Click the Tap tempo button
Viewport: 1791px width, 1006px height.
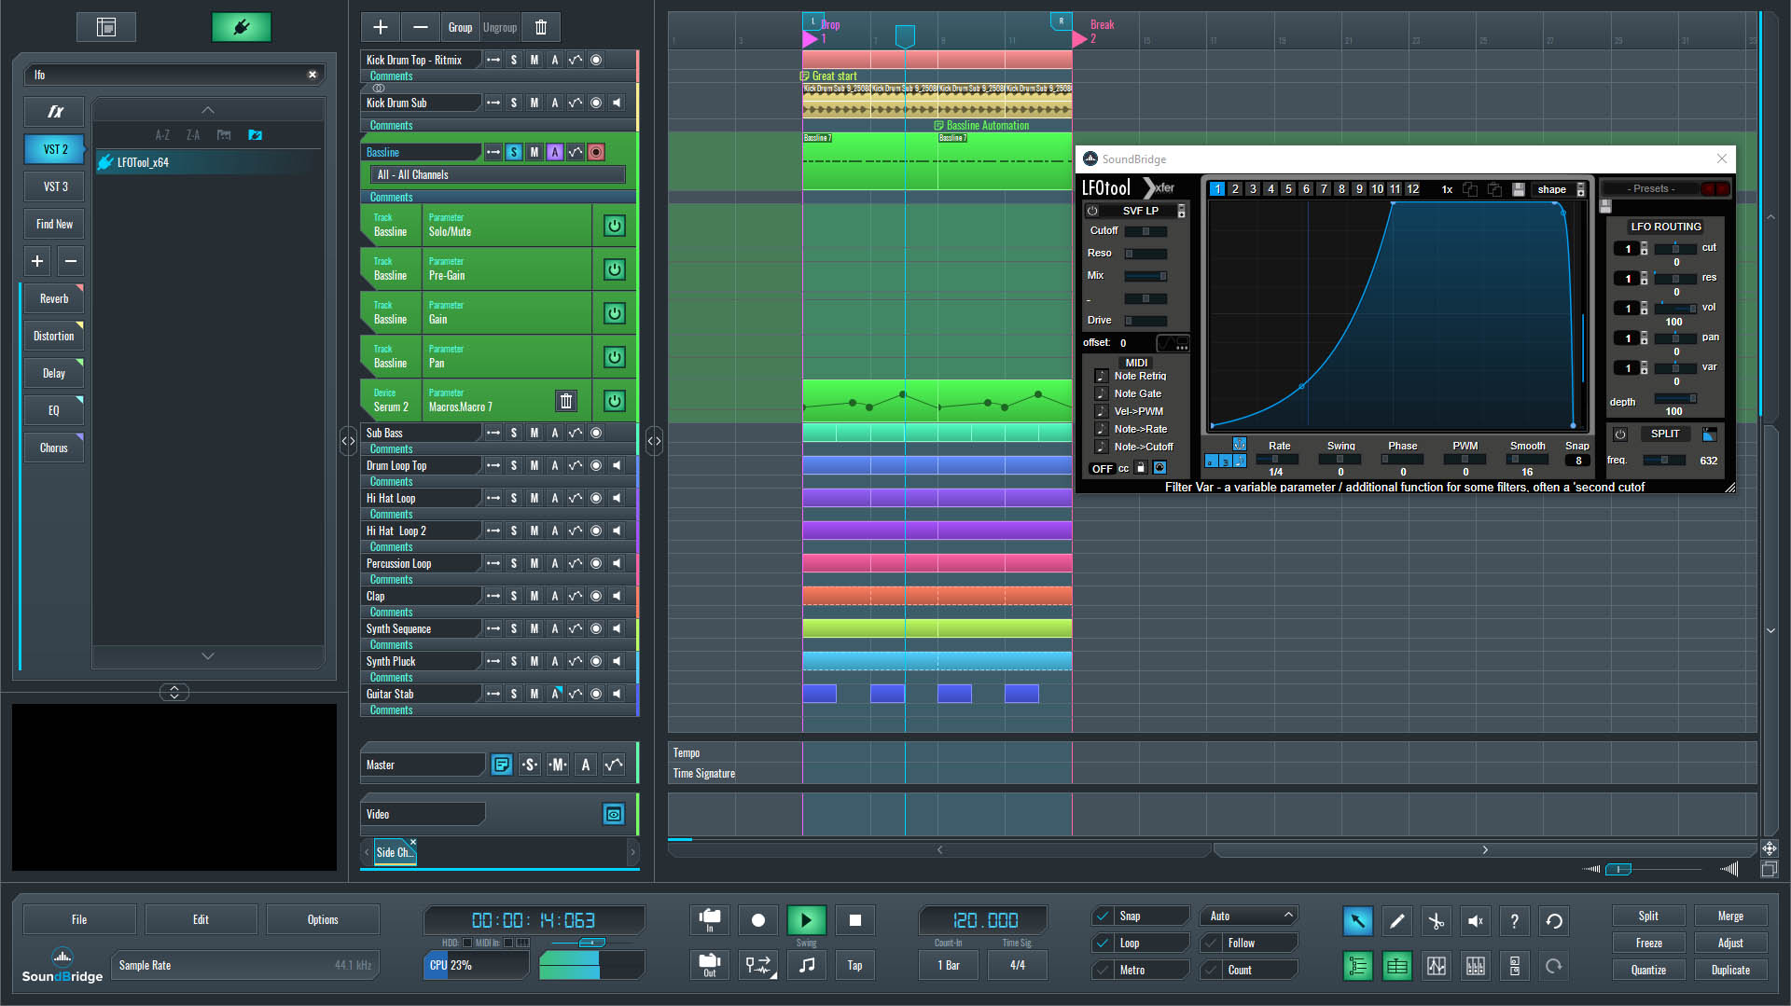click(x=854, y=965)
